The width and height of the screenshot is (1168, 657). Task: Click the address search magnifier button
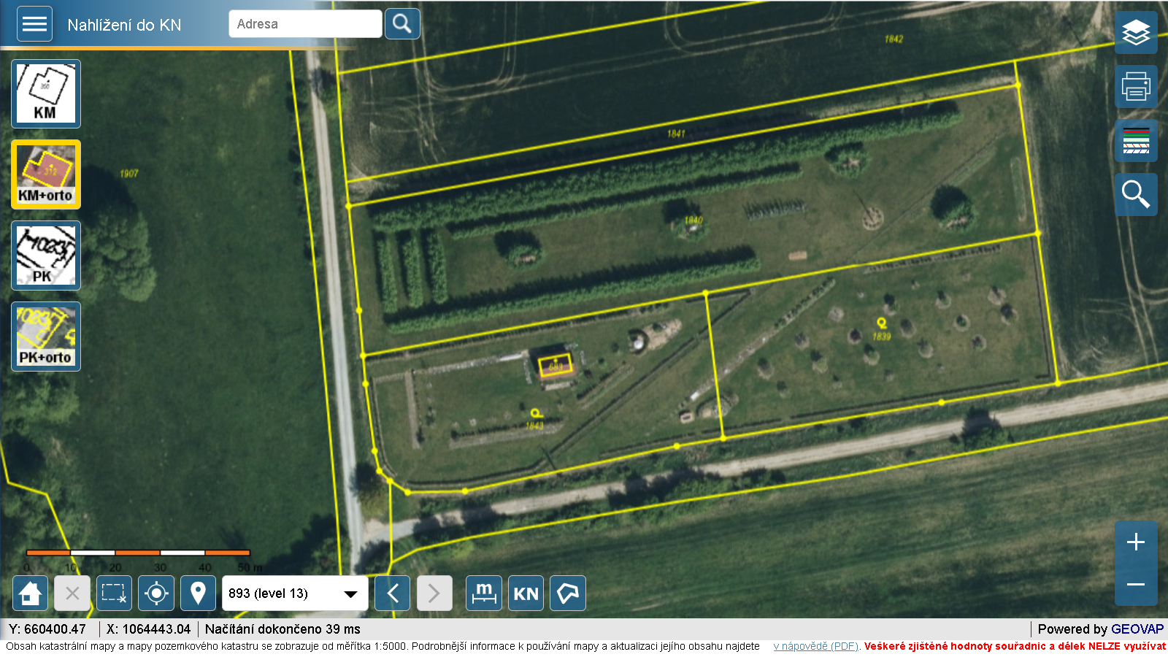(402, 24)
